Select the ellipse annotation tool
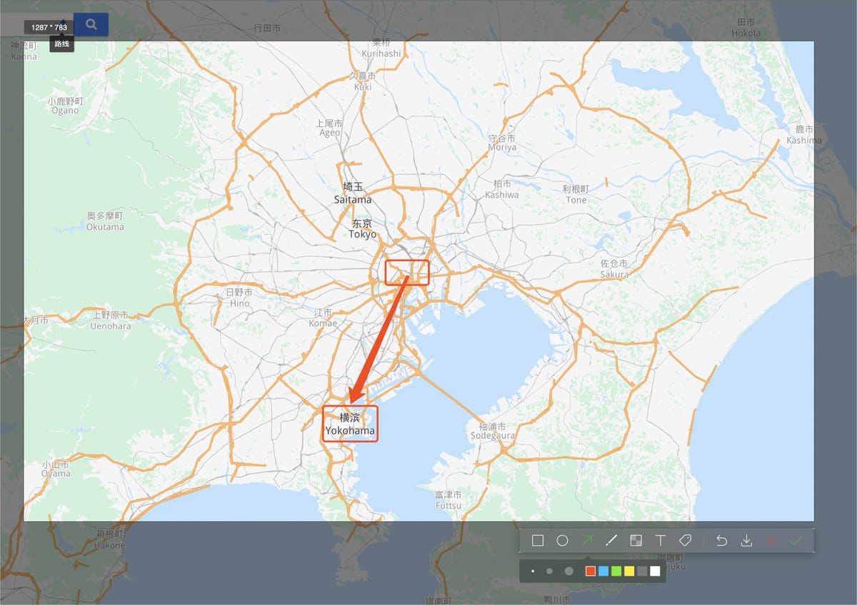857x605 pixels. point(562,541)
